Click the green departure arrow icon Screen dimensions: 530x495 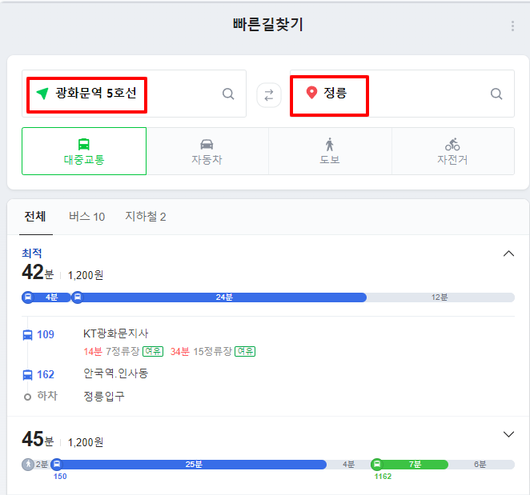42,94
